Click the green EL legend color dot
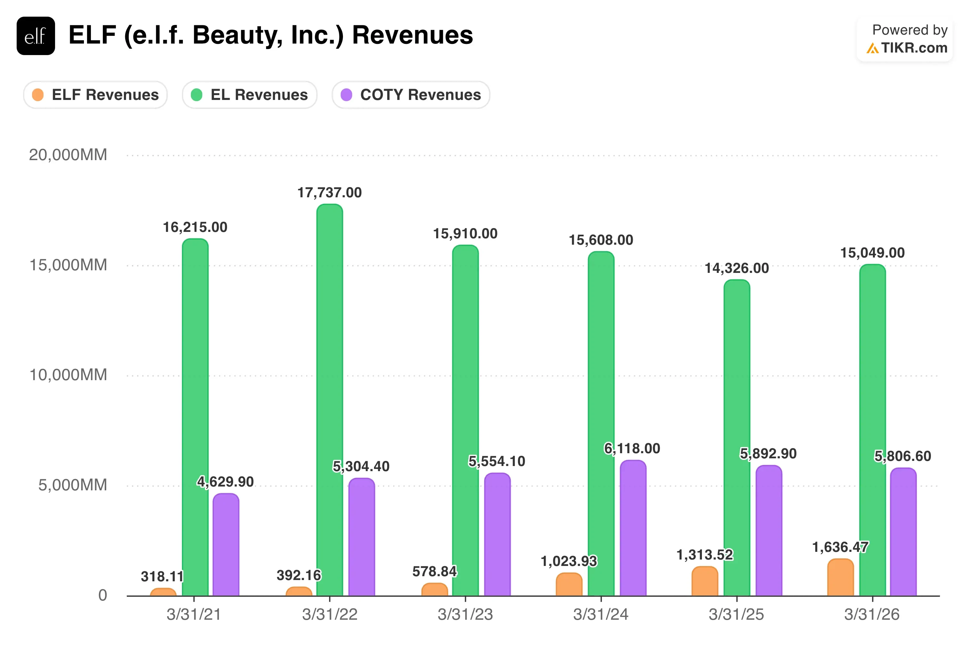This screenshot has height=646, width=969. pos(197,95)
